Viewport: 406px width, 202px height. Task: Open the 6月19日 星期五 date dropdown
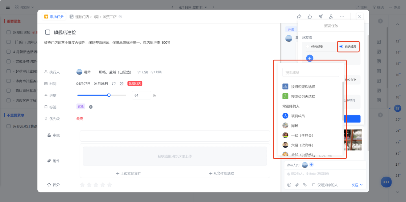[x=193, y=7]
